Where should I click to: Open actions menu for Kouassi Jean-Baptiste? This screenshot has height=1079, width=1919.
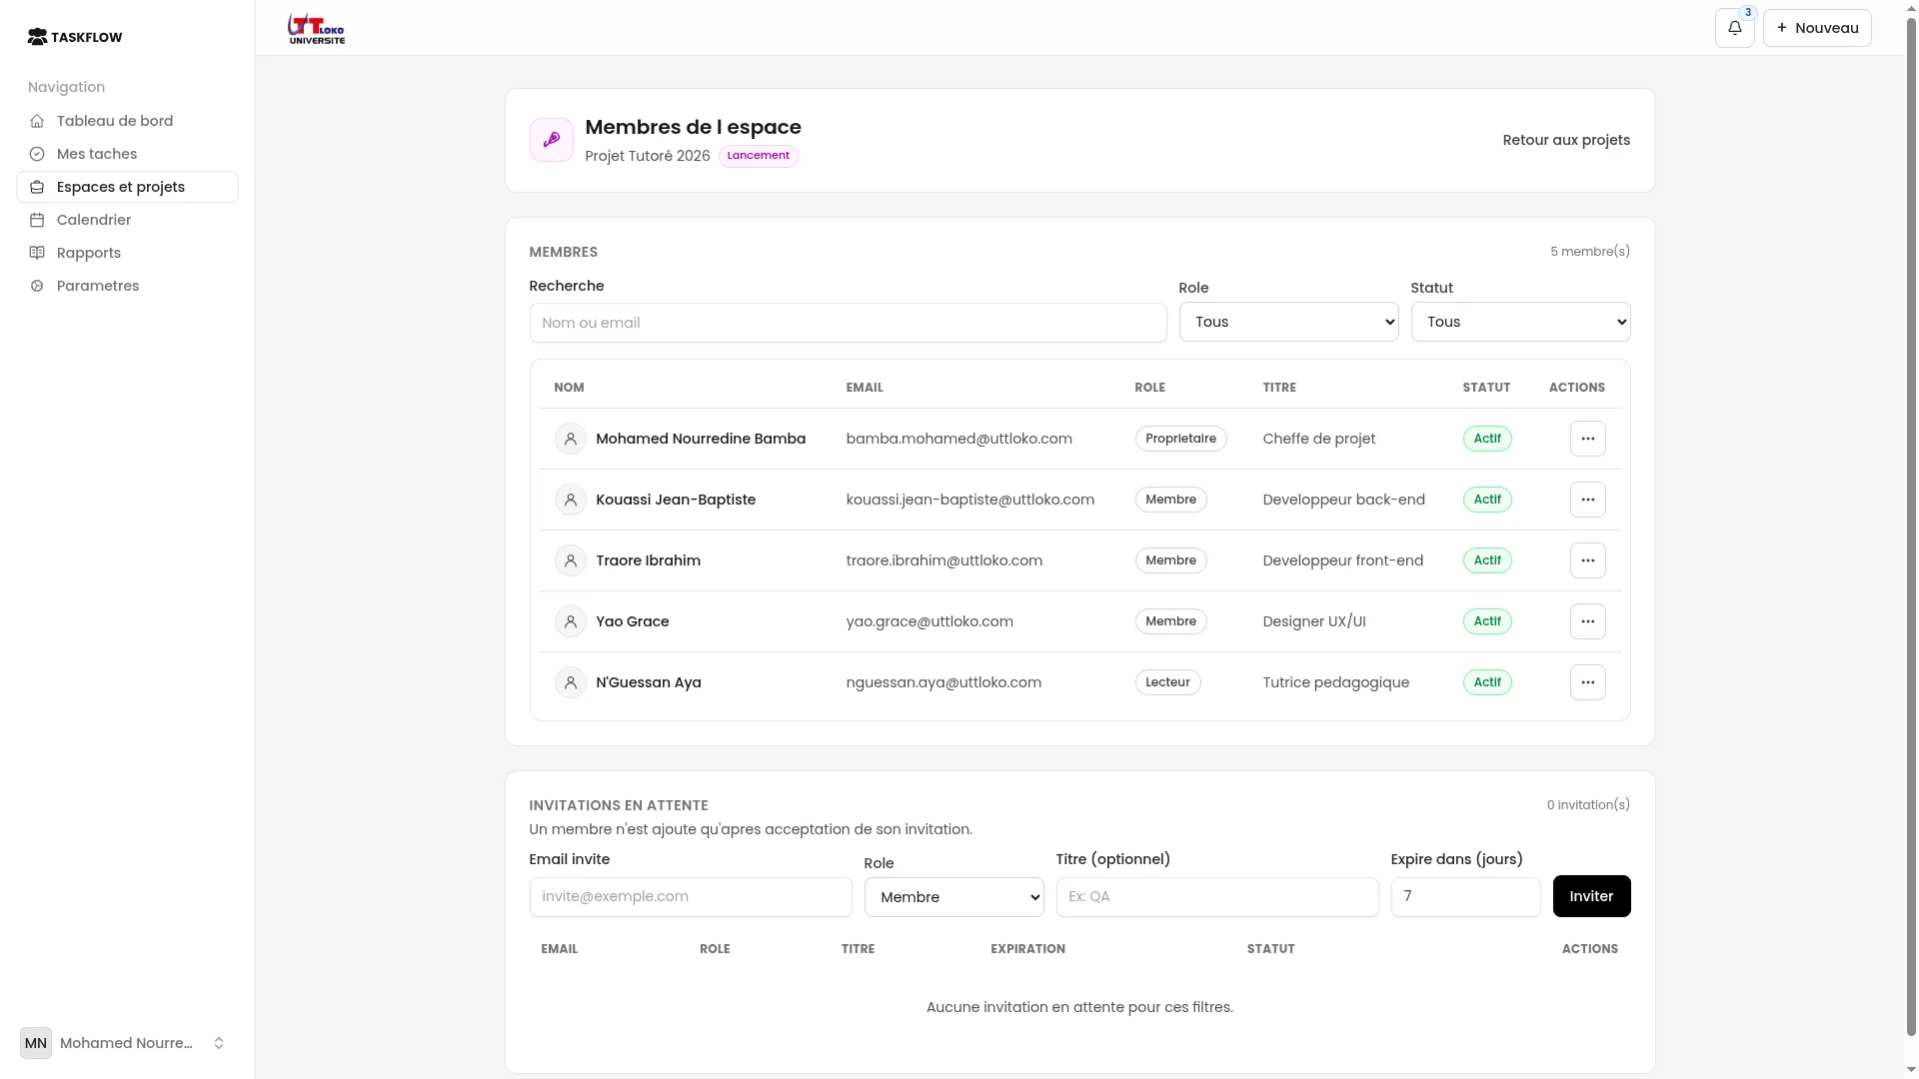[1587, 500]
